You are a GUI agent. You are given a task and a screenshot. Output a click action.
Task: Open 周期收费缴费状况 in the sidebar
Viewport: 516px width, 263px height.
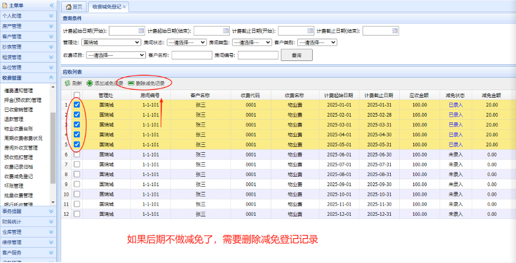point(23,138)
